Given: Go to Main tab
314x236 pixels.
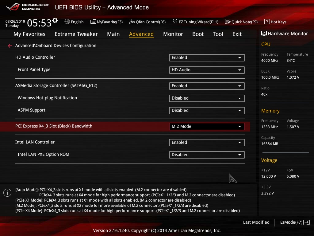Looking at the screenshot, I should [x=113, y=34].
